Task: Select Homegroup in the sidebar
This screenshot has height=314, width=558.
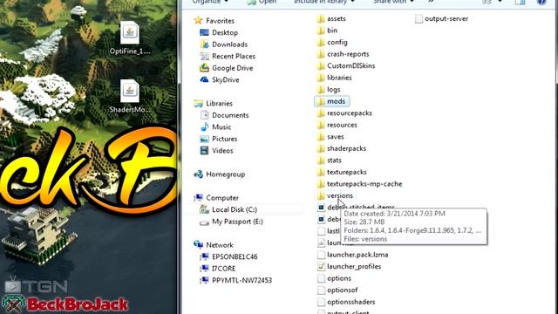Action: [219, 174]
